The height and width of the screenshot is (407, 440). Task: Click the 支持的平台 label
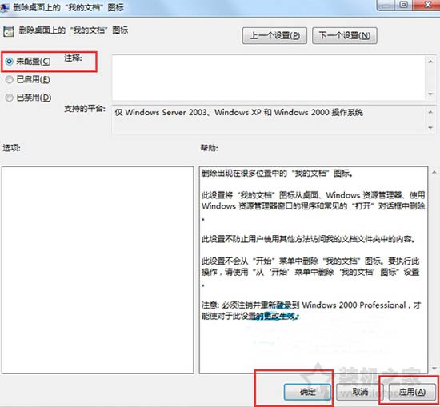click(x=85, y=108)
